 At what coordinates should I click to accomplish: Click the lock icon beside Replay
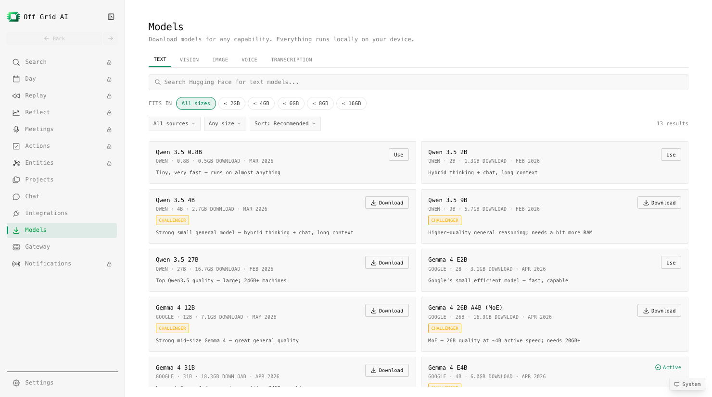point(109,96)
